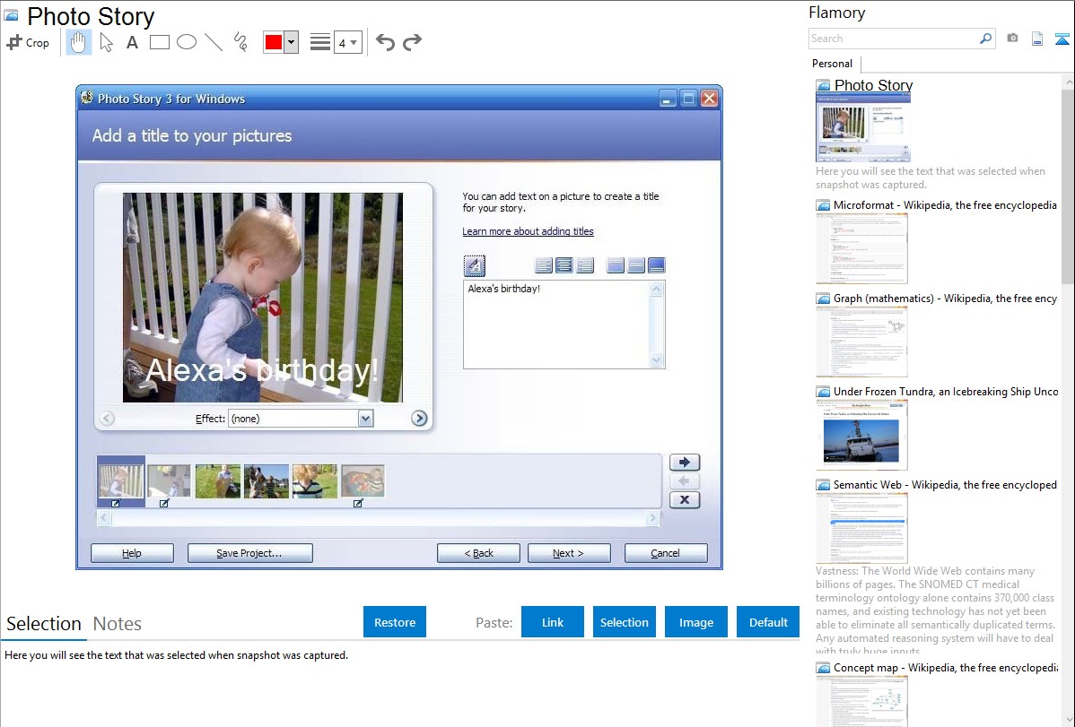
Task: Go to the previous picture arrow
Action: (107, 418)
